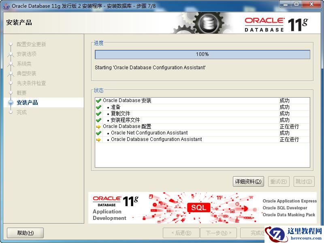Select 典型安装 step in sidebar
Screen dimensions: 324x243
[x=26, y=73]
